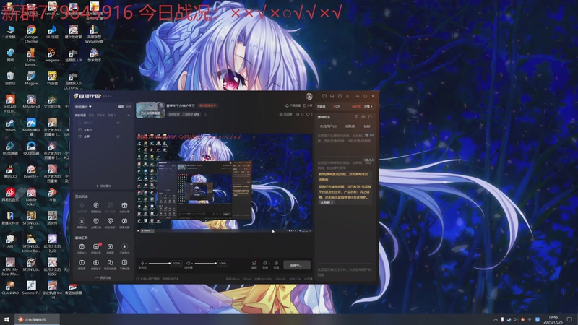
Task: Open the gift-box 礼物心愿 interaction tool
Action: point(124,207)
